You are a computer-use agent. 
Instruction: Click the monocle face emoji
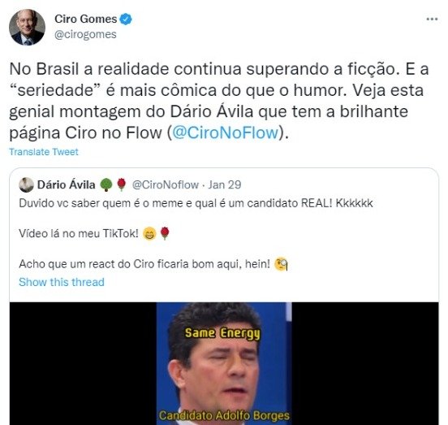point(281,264)
